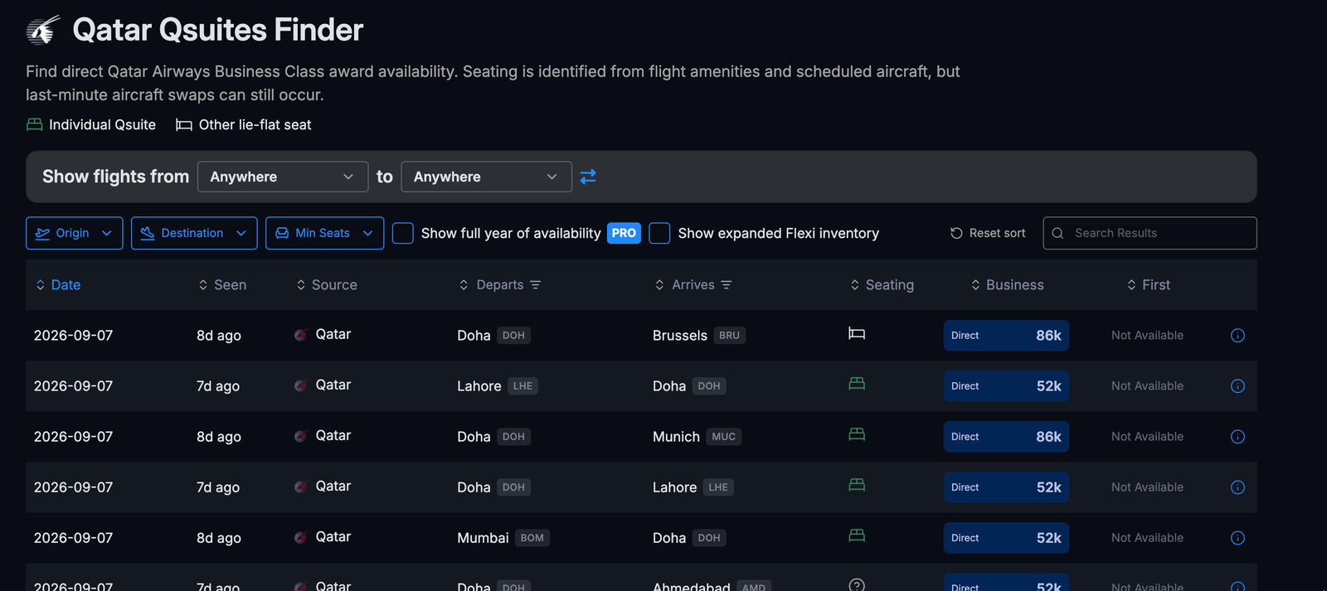The image size is (1327, 591).
Task: Swap origin and destination arrows icon
Action: pyautogui.click(x=588, y=177)
